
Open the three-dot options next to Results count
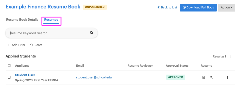click(231, 56)
